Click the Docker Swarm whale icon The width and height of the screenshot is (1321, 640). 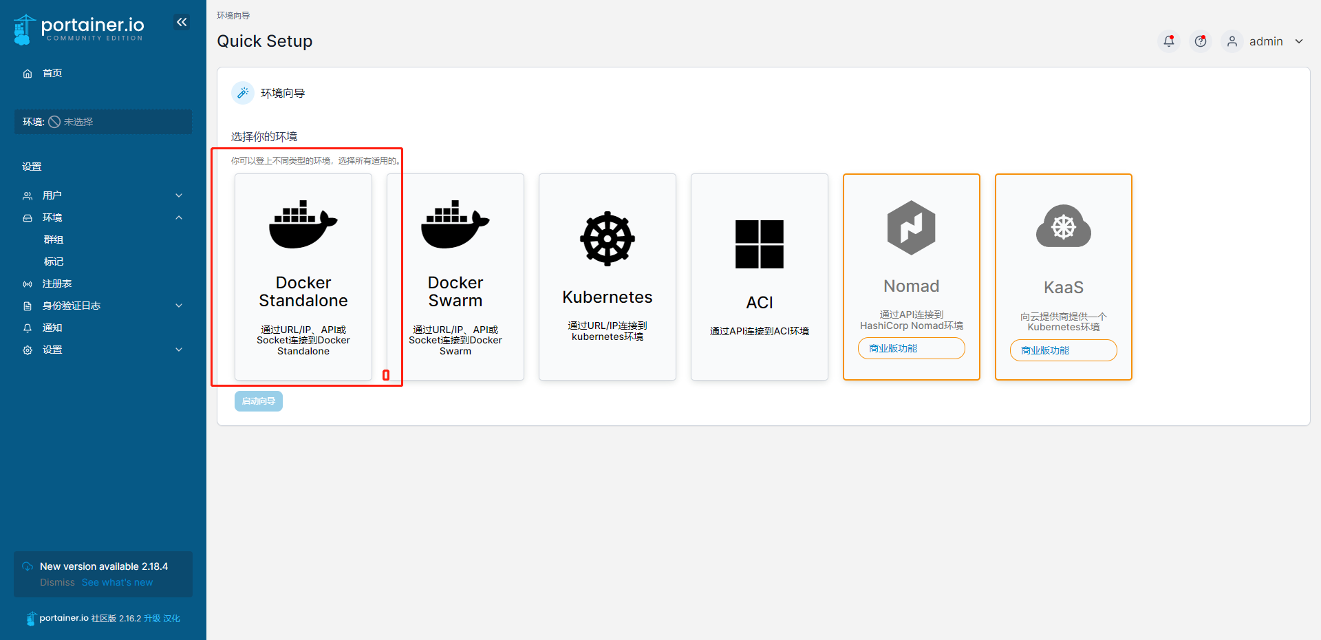click(x=455, y=224)
